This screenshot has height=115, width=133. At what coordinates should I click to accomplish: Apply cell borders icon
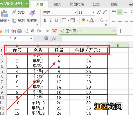pyautogui.click(x=64, y=20)
